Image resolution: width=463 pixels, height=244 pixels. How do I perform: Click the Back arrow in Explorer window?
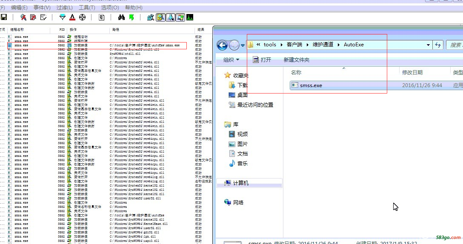222,45
